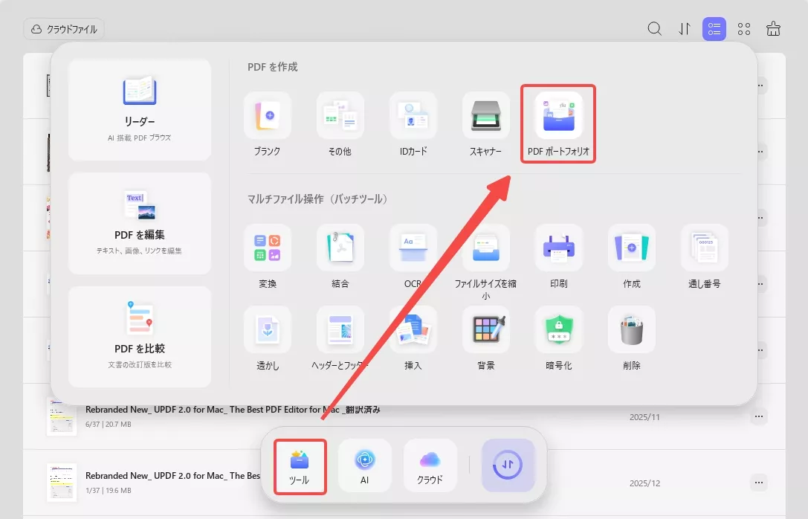Open ファイルサイズを縮小 compress tool

coord(486,262)
